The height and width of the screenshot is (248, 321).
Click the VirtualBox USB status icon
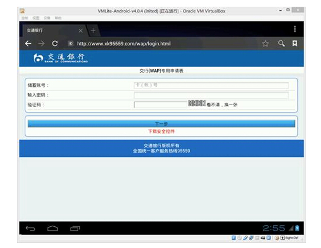tap(245, 238)
